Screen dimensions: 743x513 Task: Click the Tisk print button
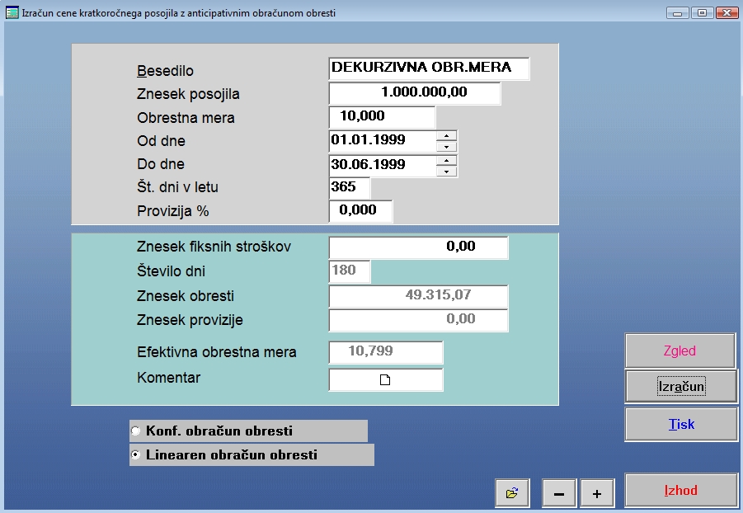click(680, 425)
